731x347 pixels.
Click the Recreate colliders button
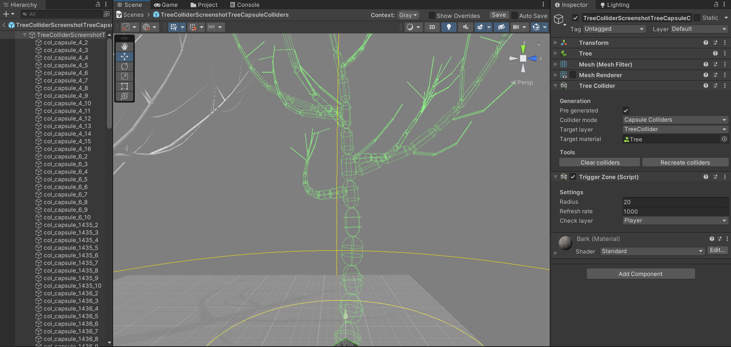point(685,162)
